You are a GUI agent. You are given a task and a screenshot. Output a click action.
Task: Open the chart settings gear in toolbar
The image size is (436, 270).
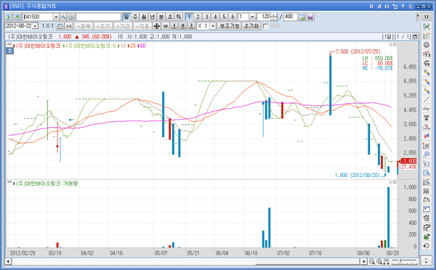[x=71, y=17]
